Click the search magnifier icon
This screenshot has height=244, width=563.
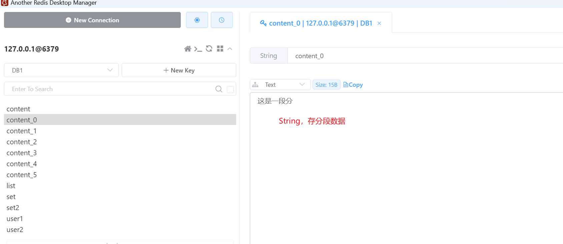click(219, 89)
